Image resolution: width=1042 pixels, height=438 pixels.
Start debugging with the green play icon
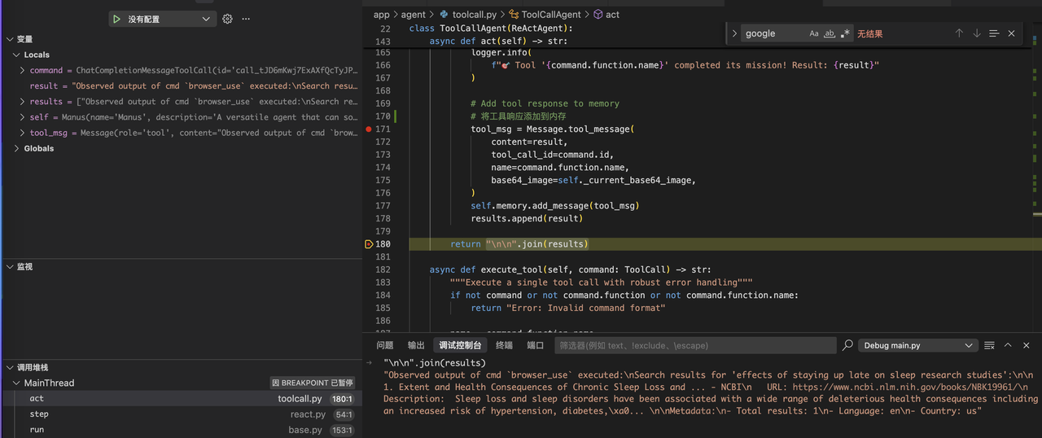pyautogui.click(x=117, y=19)
